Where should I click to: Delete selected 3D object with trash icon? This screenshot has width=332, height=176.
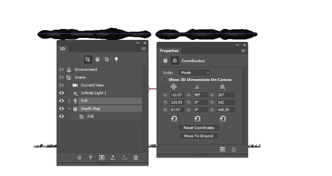tap(136, 158)
